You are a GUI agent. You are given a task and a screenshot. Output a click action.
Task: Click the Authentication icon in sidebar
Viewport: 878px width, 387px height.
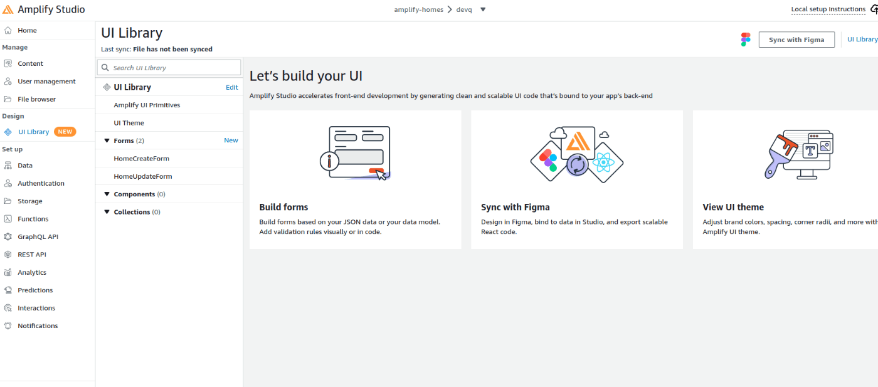pos(8,183)
